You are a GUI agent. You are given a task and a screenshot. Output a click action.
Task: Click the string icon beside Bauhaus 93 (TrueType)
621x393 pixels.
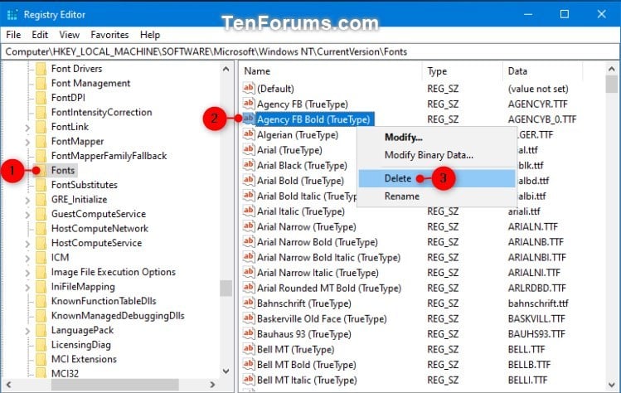pyautogui.click(x=249, y=333)
